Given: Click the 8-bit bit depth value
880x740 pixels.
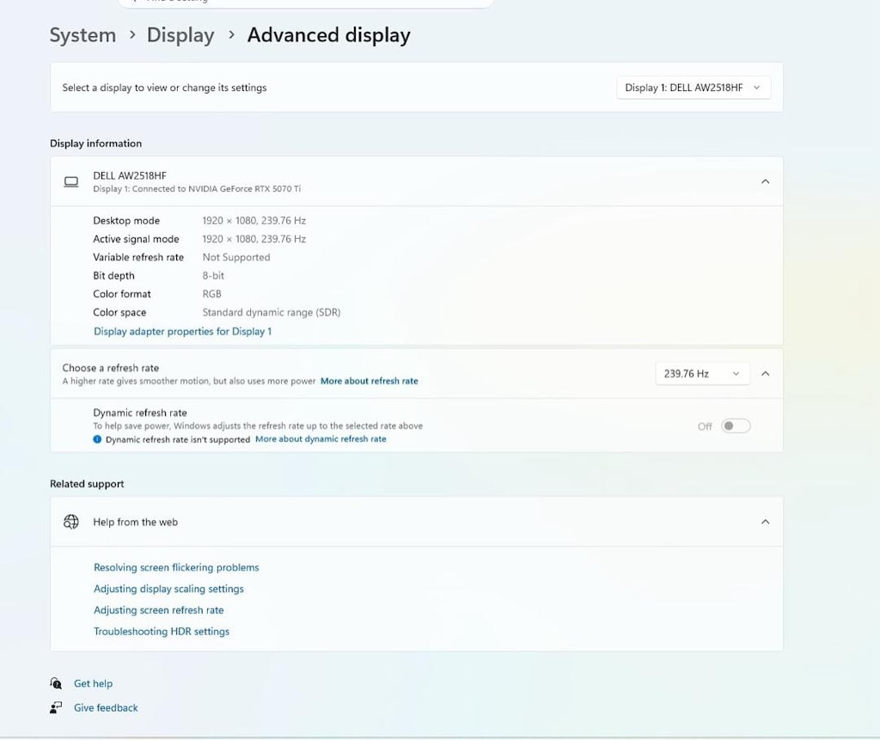Looking at the screenshot, I should point(213,276).
